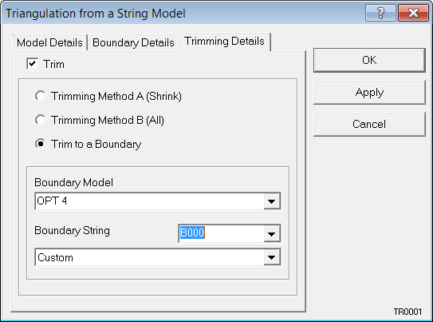Click the dialog title bar text
This screenshot has height=322, width=433.
96,14
